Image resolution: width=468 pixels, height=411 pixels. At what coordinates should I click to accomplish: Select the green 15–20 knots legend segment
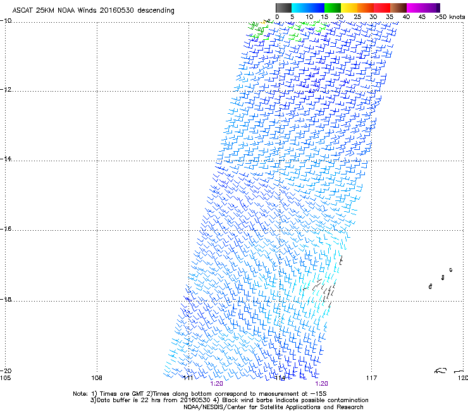coord(333,8)
